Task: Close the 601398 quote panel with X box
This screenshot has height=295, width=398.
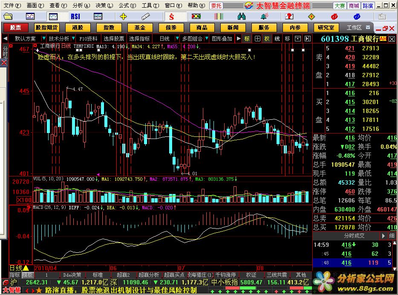Action: point(392,39)
